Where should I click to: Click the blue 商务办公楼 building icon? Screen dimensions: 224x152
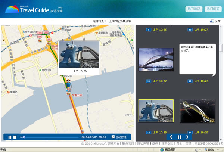[x=24, y=32]
